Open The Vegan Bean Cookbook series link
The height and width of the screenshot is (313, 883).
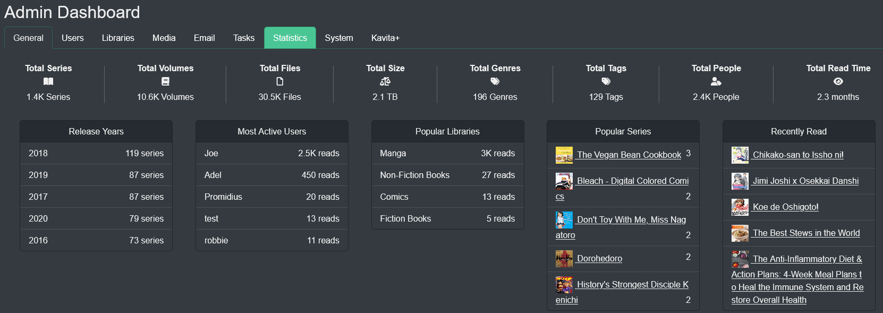point(629,155)
